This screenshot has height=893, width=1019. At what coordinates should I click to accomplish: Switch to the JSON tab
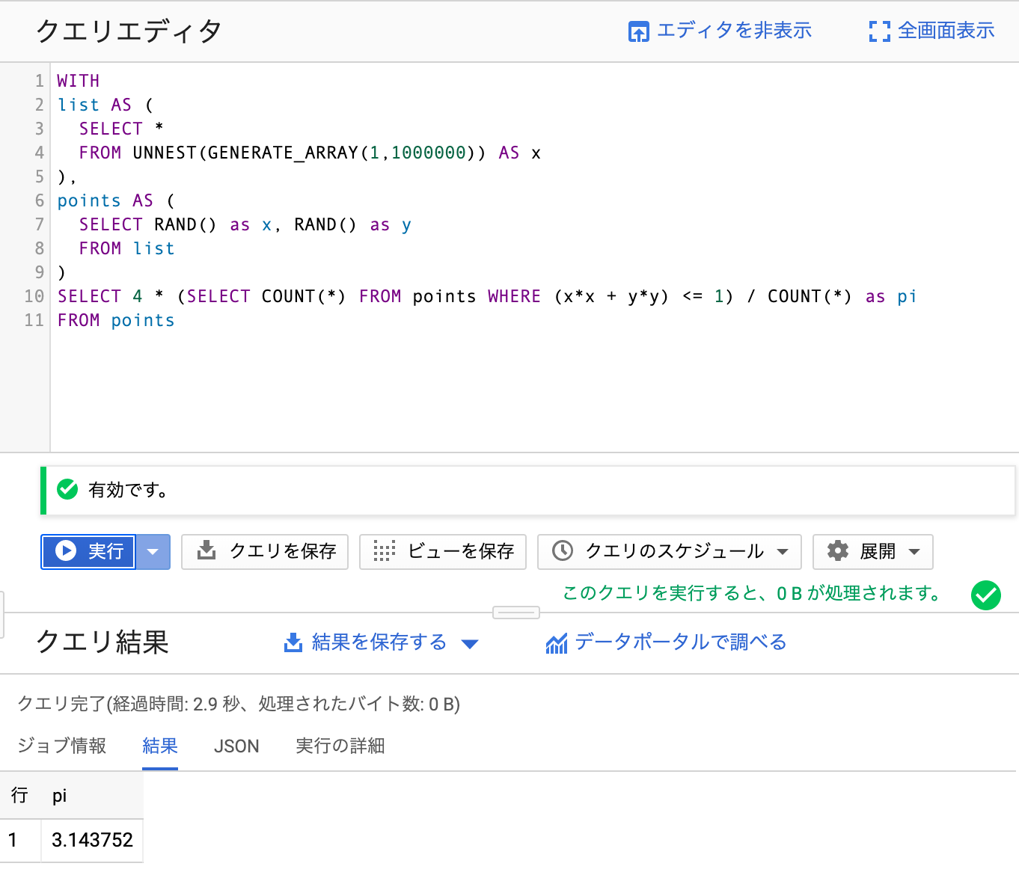pos(236,746)
